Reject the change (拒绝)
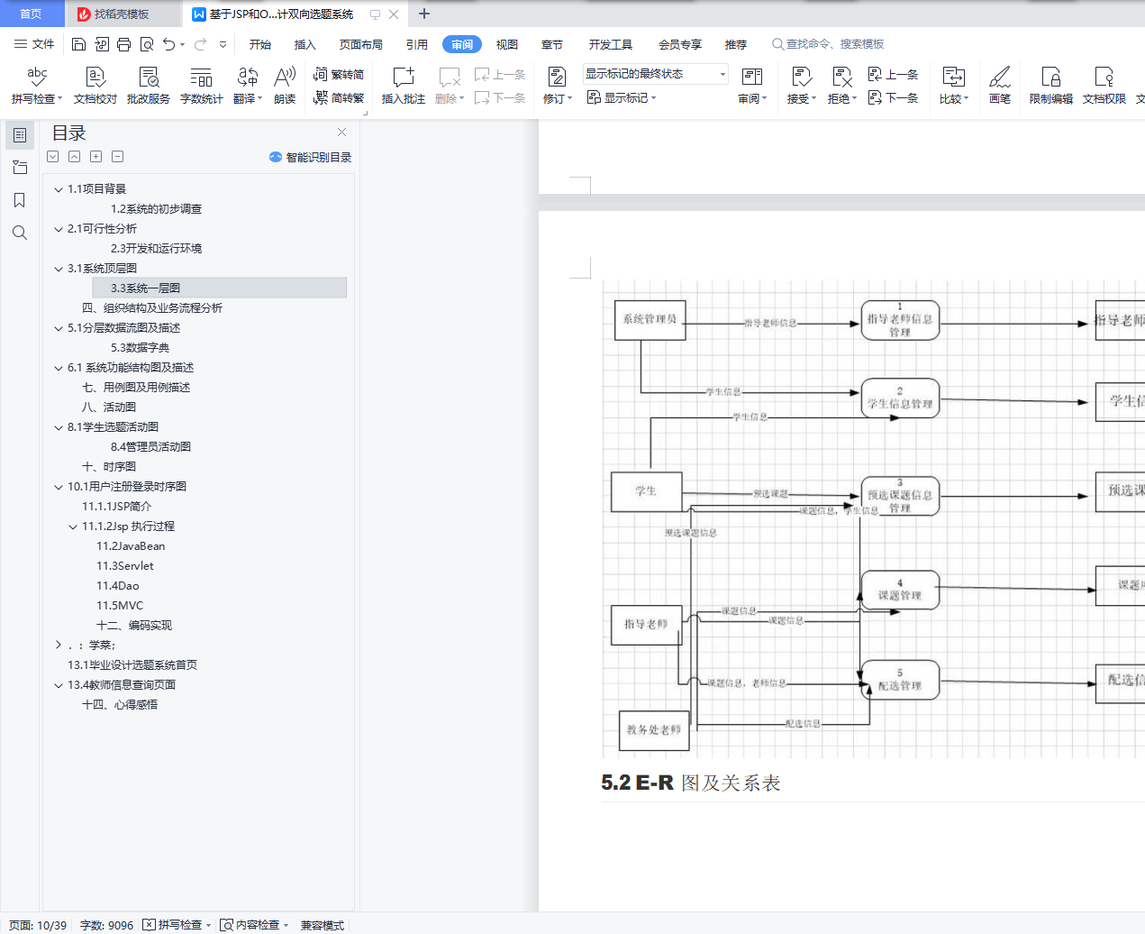The height and width of the screenshot is (934, 1145). click(x=842, y=86)
